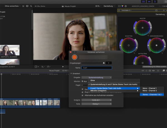The height and width of the screenshot is (128, 167).
Task: Adjust the Eingabepegel slider handle
Action: [x=104, y=63]
